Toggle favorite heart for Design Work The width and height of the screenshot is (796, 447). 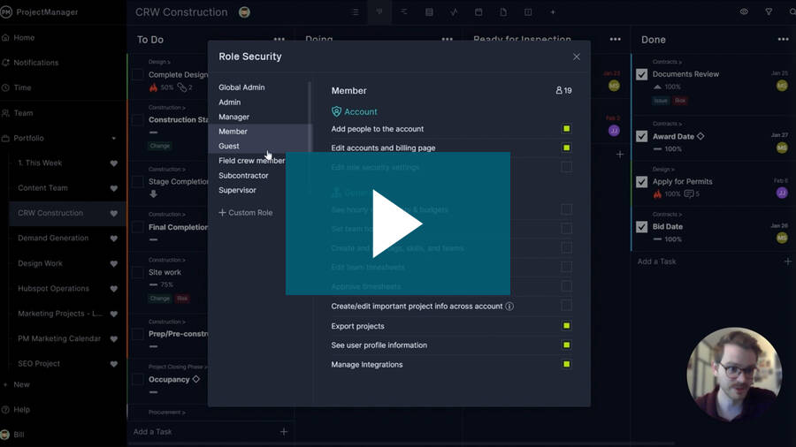click(114, 263)
